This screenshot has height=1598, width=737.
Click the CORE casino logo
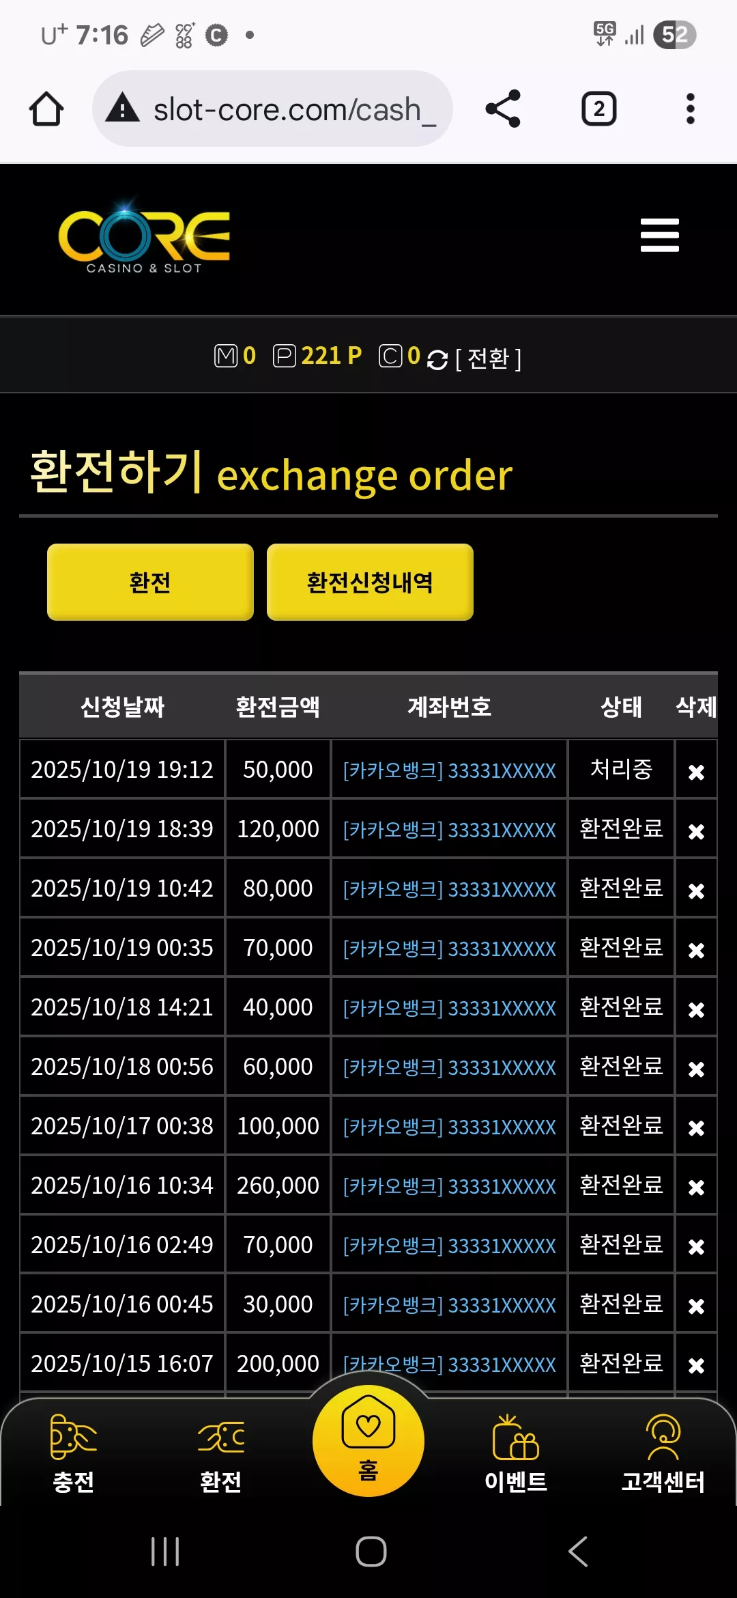[144, 236]
